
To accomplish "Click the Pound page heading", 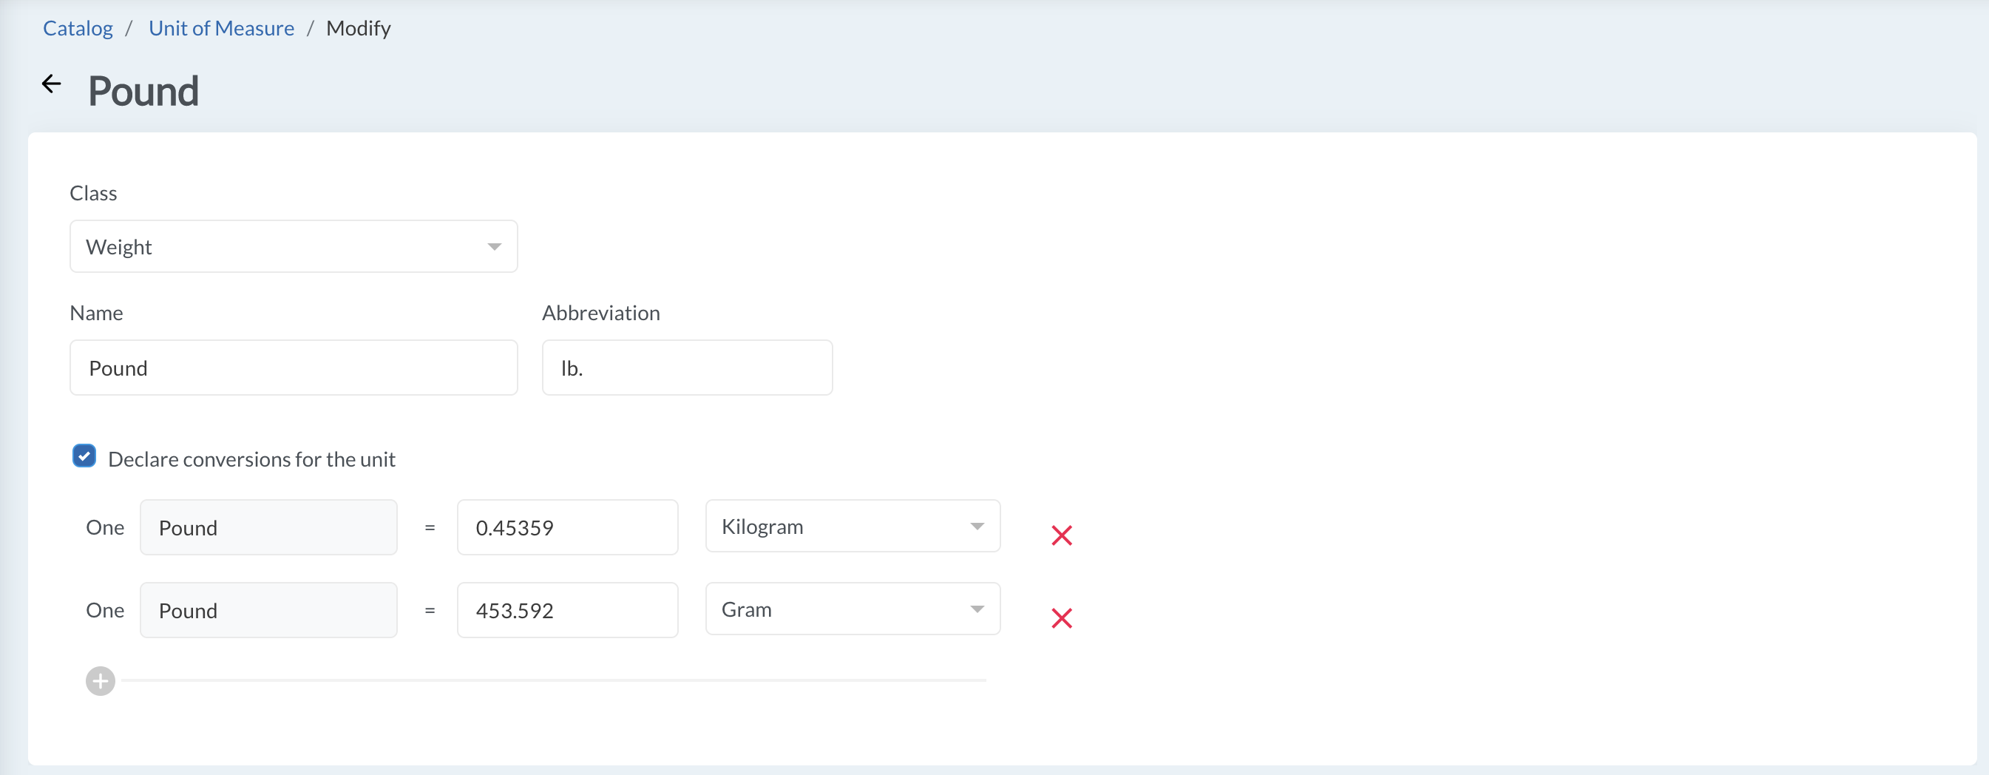I will coord(143,90).
